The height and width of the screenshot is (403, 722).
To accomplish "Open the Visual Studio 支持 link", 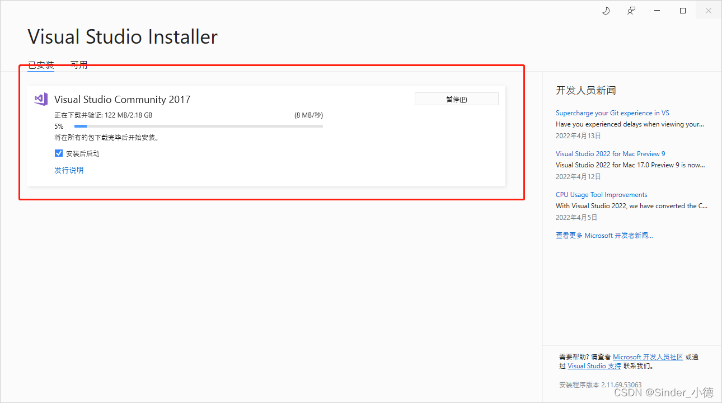I will pos(594,366).
